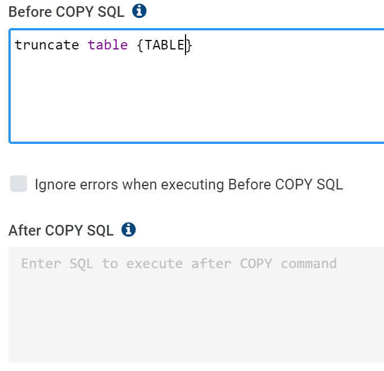This screenshot has width=384, height=371.
Task: Click the empty area below the After COPY placeholder
Action: pos(196,318)
